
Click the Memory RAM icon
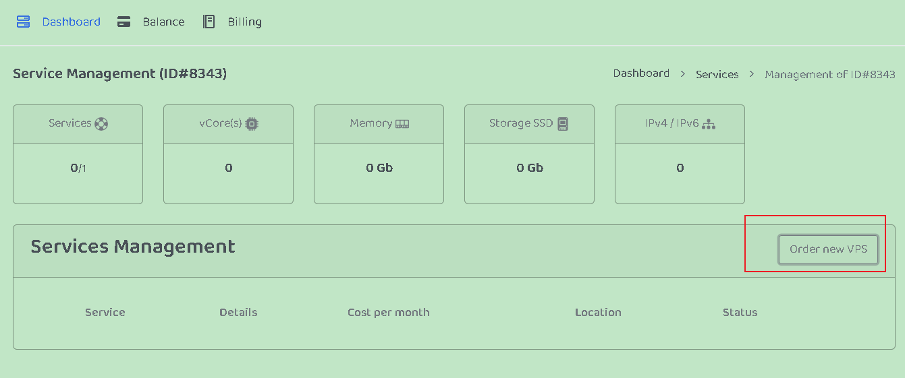pos(402,124)
